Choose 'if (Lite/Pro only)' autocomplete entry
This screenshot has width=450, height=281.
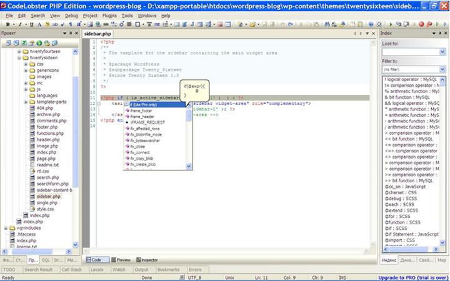point(155,105)
